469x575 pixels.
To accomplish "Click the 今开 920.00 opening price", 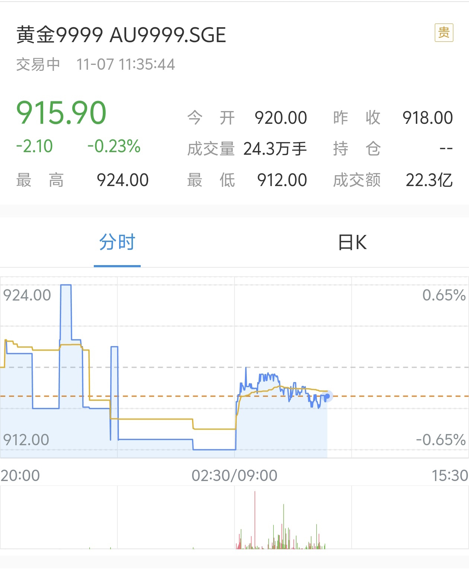I will (281, 118).
